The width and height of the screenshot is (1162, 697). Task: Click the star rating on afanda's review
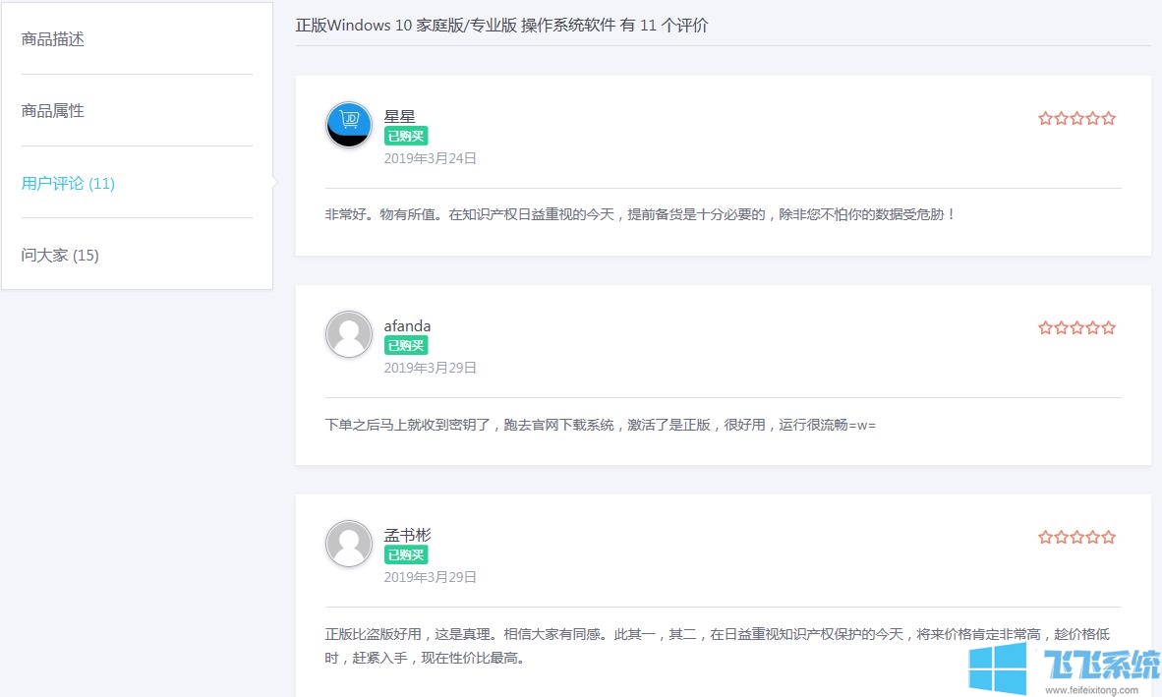point(1076,328)
